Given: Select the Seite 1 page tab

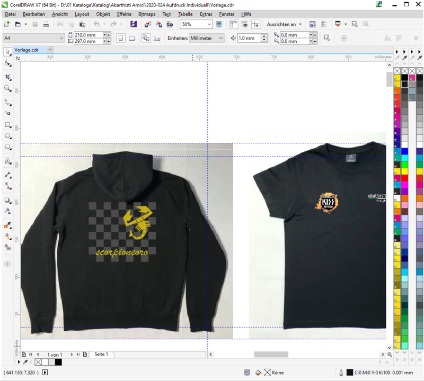Looking at the screenshot, I should point(101,354).
